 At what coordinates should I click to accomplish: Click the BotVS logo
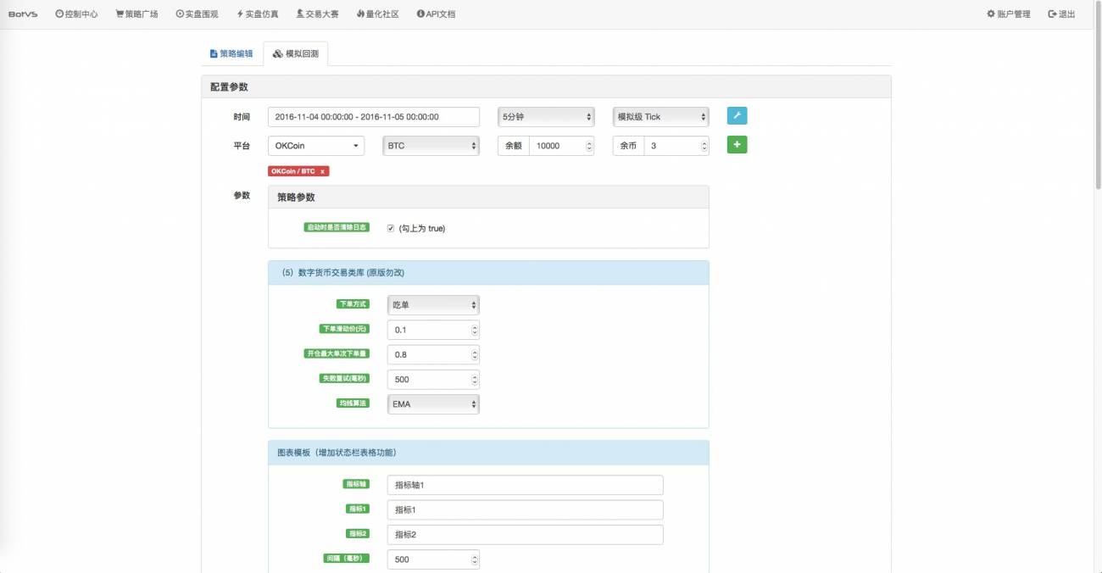pyautogui.click(x=23, y=14)
